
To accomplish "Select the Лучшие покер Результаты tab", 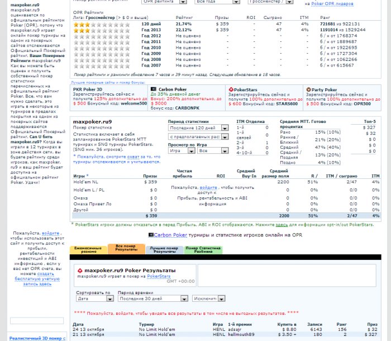I will tap(164, 250).
